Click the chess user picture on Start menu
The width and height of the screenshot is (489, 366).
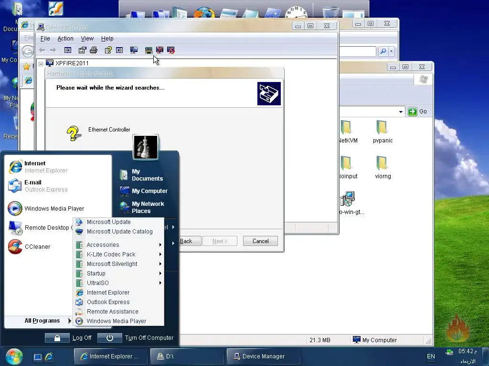pyautogui.click(x=146, y=147)
